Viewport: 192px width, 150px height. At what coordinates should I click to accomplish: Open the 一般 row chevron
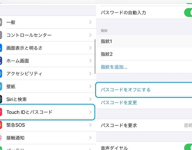coord(91,22)
